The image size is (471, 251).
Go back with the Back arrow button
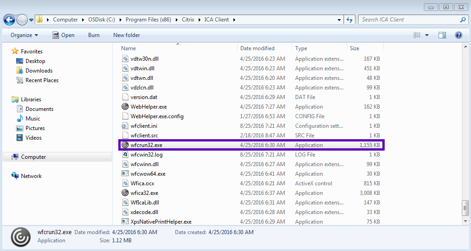coord(9,20)
